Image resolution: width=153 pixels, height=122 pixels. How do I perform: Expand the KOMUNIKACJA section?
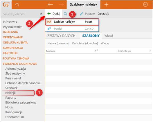pos(13,48)
